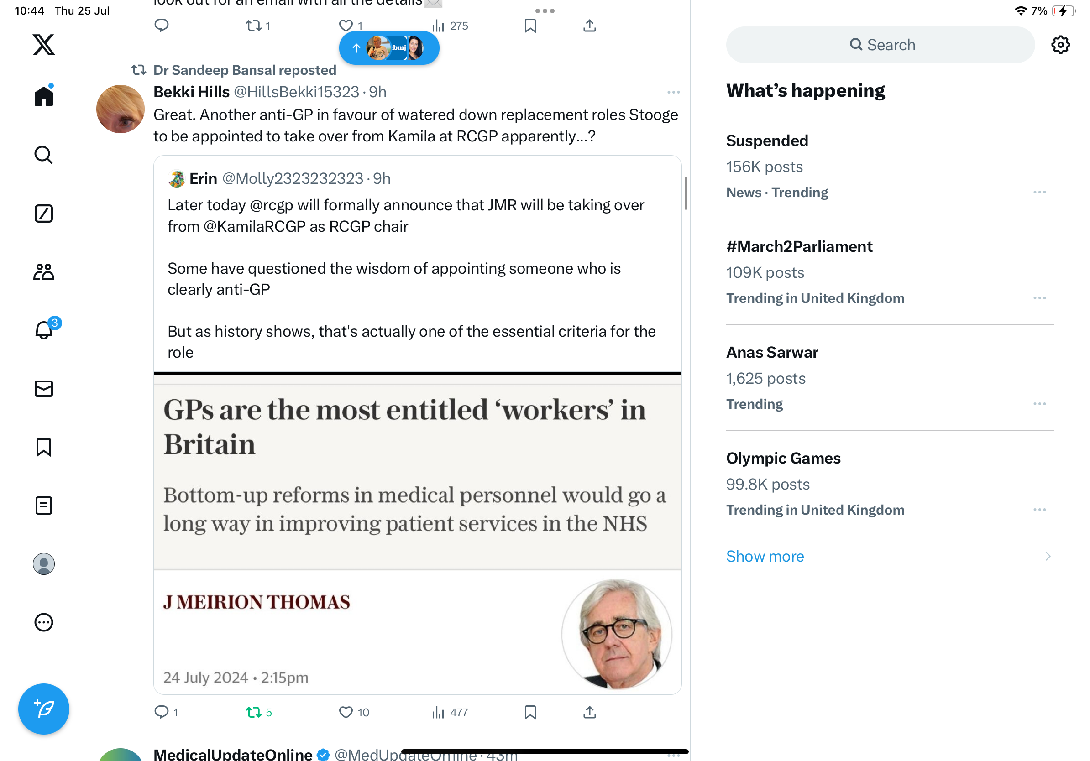Tap the new posts pill with avatars
The image size is (1090, 761).
coord(389,48)
